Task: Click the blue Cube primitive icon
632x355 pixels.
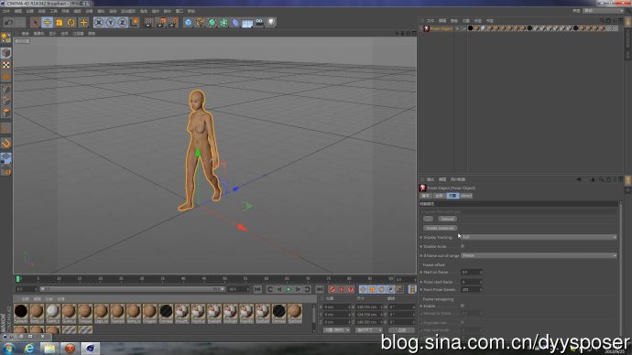Action: point(189,23)
